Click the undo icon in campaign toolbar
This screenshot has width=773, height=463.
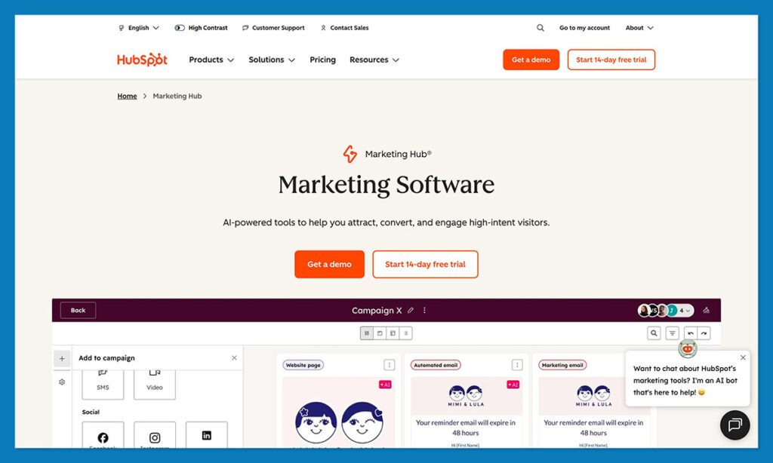689,333
